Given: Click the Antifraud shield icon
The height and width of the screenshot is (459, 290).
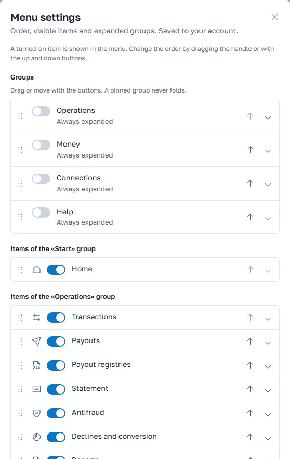Looking at the screenshot, I should [x=36, y=413].
